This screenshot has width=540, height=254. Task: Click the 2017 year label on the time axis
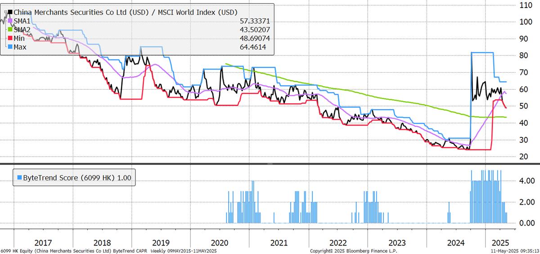tap(43, 242)
